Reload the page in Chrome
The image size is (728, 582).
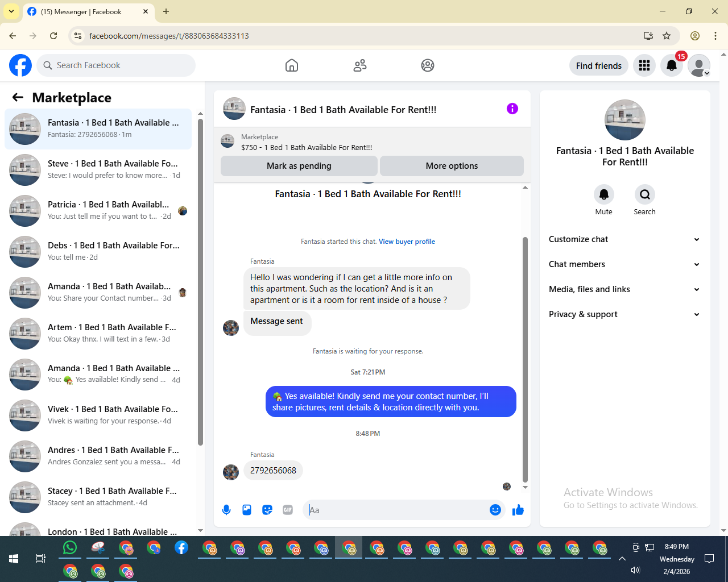point(53,36)
